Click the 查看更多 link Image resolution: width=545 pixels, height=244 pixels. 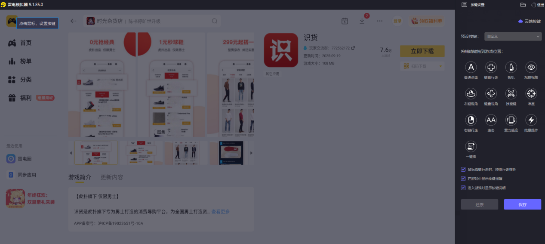coord(220,212)
